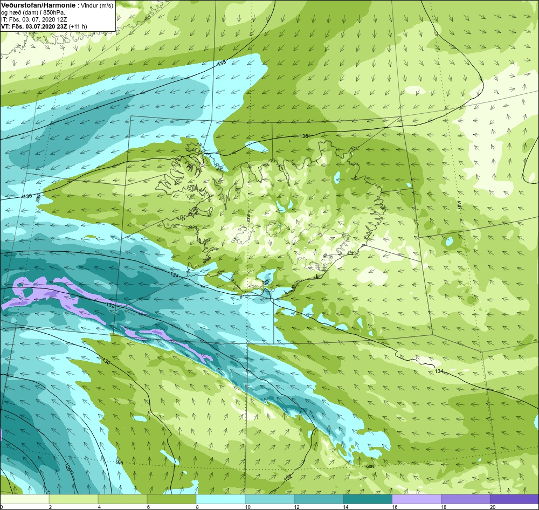
Task: Click the "130" contour label
Action: tap(106, 361)
